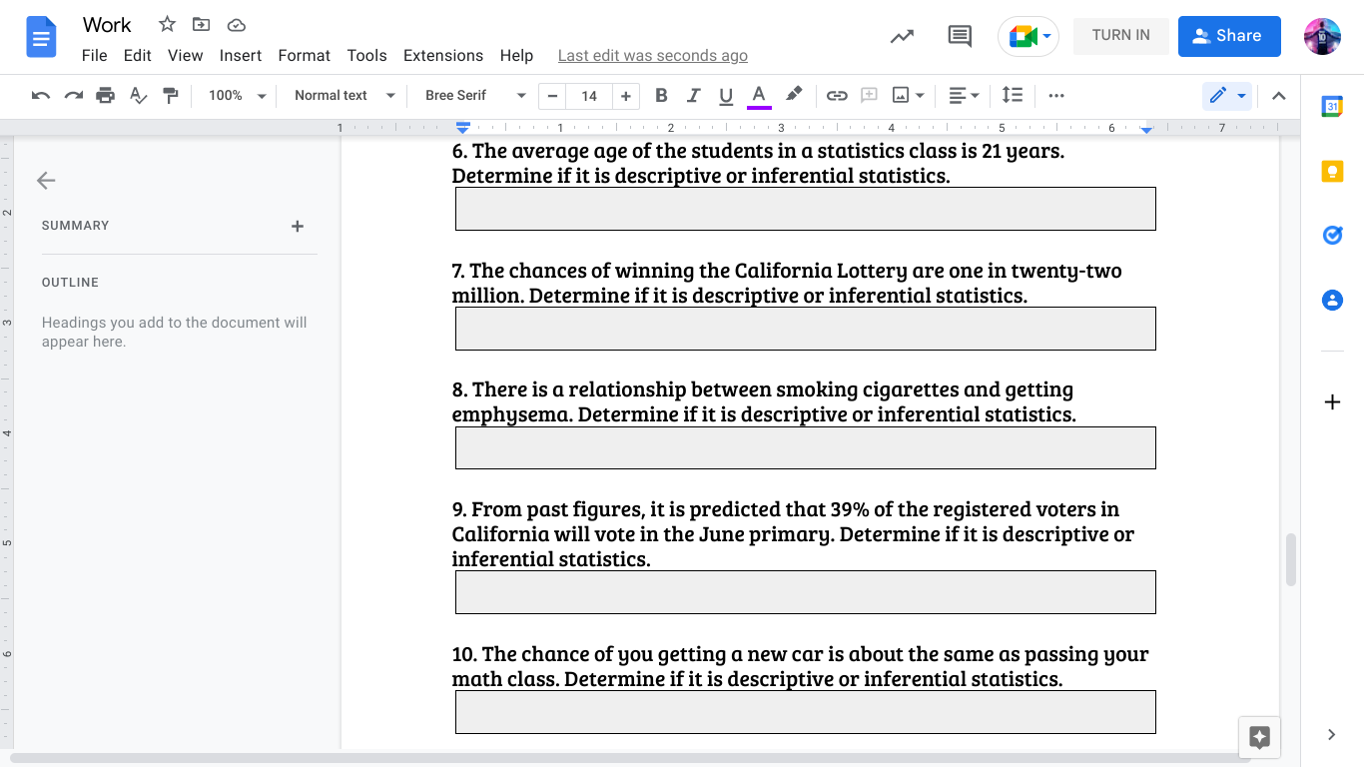Screen dimensions: 1364x767
Task: Open the last edit history link
Action: coord(653,56)
